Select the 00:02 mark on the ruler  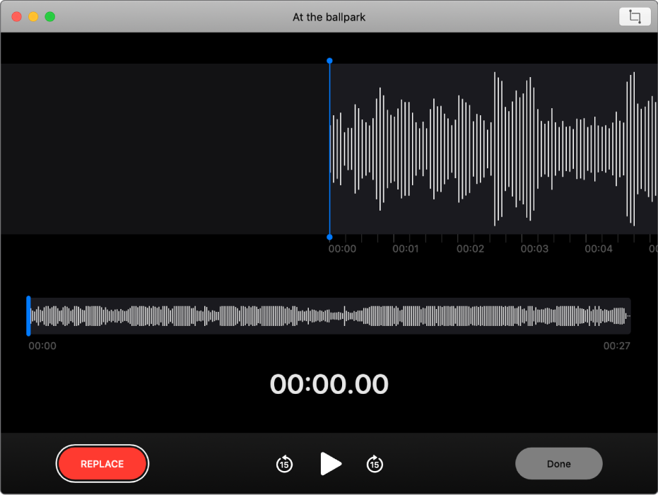(470, 249)
